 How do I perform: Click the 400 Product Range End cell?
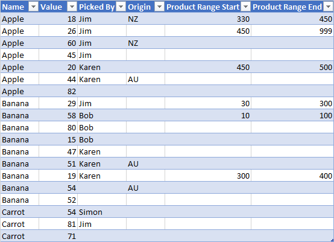[x=292, y=176]
